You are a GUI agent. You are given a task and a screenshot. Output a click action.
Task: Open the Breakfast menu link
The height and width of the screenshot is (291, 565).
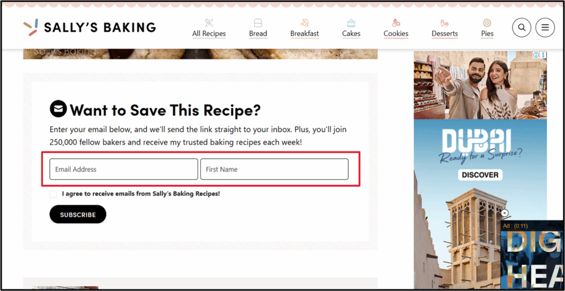click(305, 34)
